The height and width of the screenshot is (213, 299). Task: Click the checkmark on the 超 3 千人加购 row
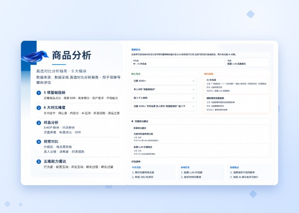coord(194,98)
